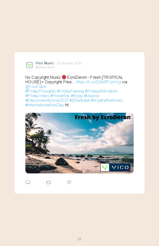
Task: Like the tweet with the heart icon
Action: pos(69,182)
